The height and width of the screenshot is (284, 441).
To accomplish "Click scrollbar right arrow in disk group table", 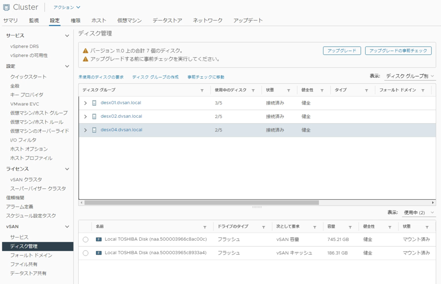I will coord(433,203).
